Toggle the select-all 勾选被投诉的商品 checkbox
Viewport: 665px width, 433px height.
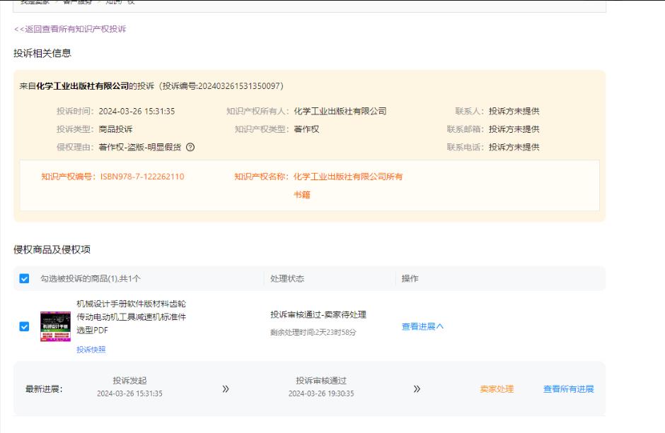(x=25, y=279)
